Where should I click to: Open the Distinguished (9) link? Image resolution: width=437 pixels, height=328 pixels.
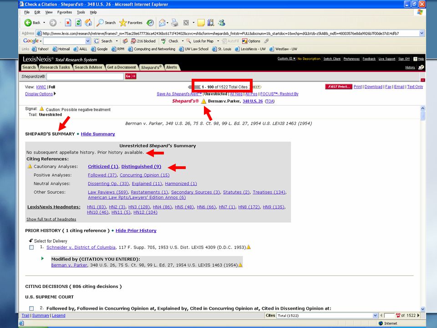click(x=141, y=167)
